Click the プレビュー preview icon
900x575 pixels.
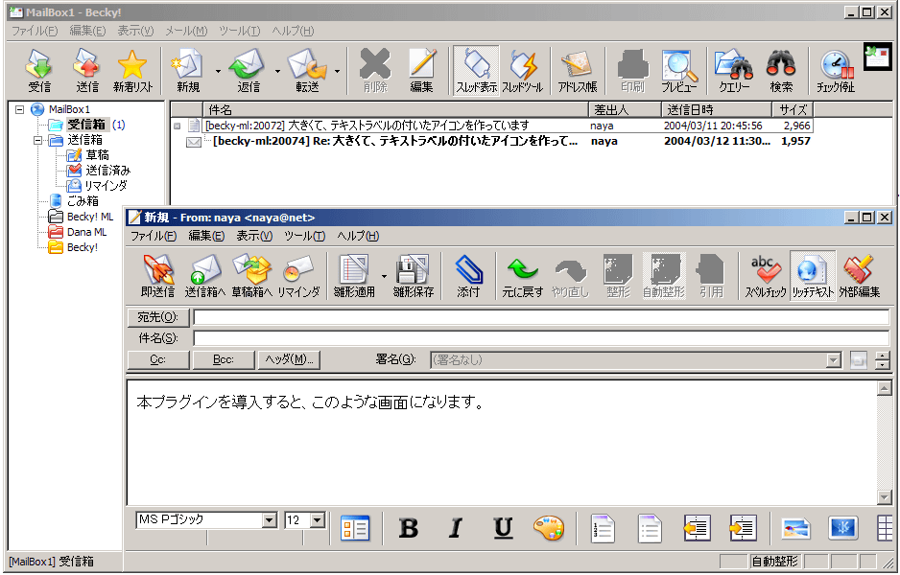click(679, 71)
